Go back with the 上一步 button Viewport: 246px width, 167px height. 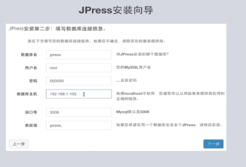point(19,144)
